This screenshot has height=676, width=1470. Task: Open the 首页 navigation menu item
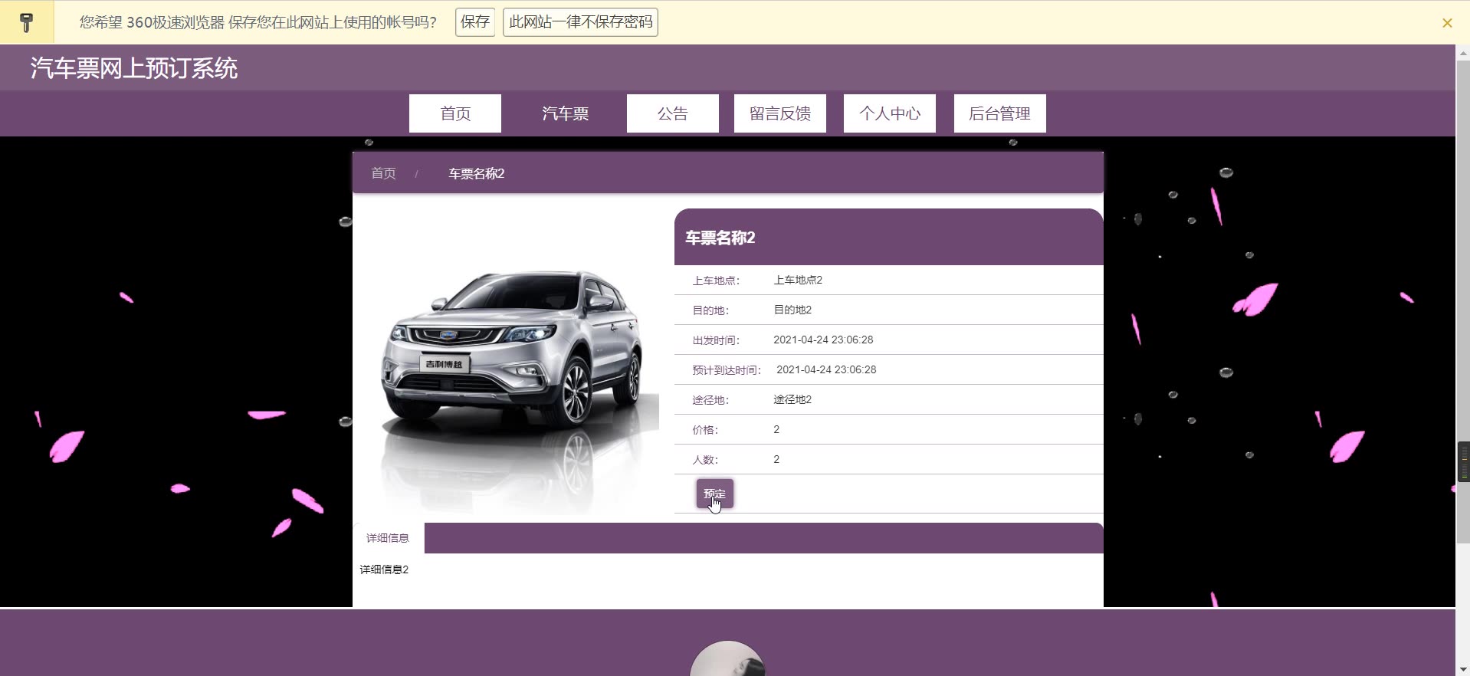click(455, 113)
